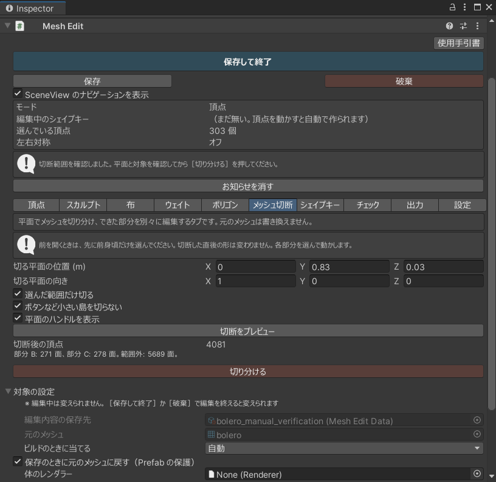Viewport: 496px width, 482px height.
Task: Select the メッシュ切断 tab
Action: point(273,205)
